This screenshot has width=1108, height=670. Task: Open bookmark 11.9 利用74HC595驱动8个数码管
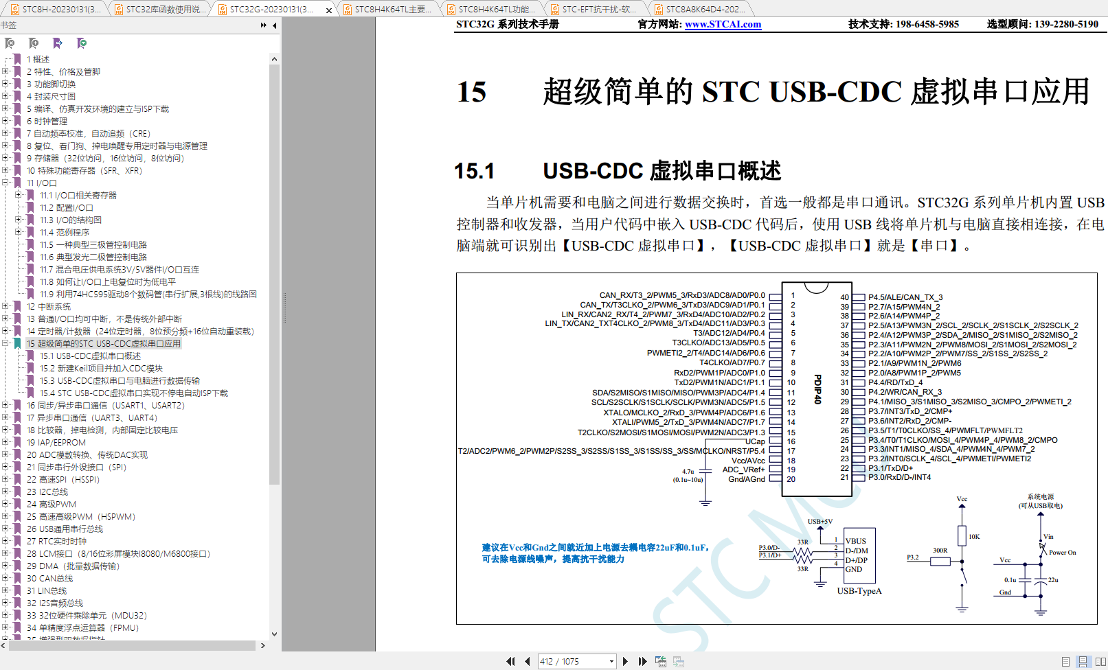pos(148,294)
